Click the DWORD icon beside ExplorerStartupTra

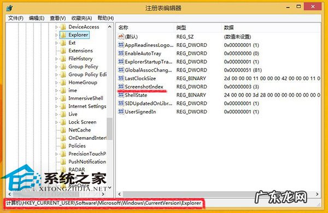121,62
